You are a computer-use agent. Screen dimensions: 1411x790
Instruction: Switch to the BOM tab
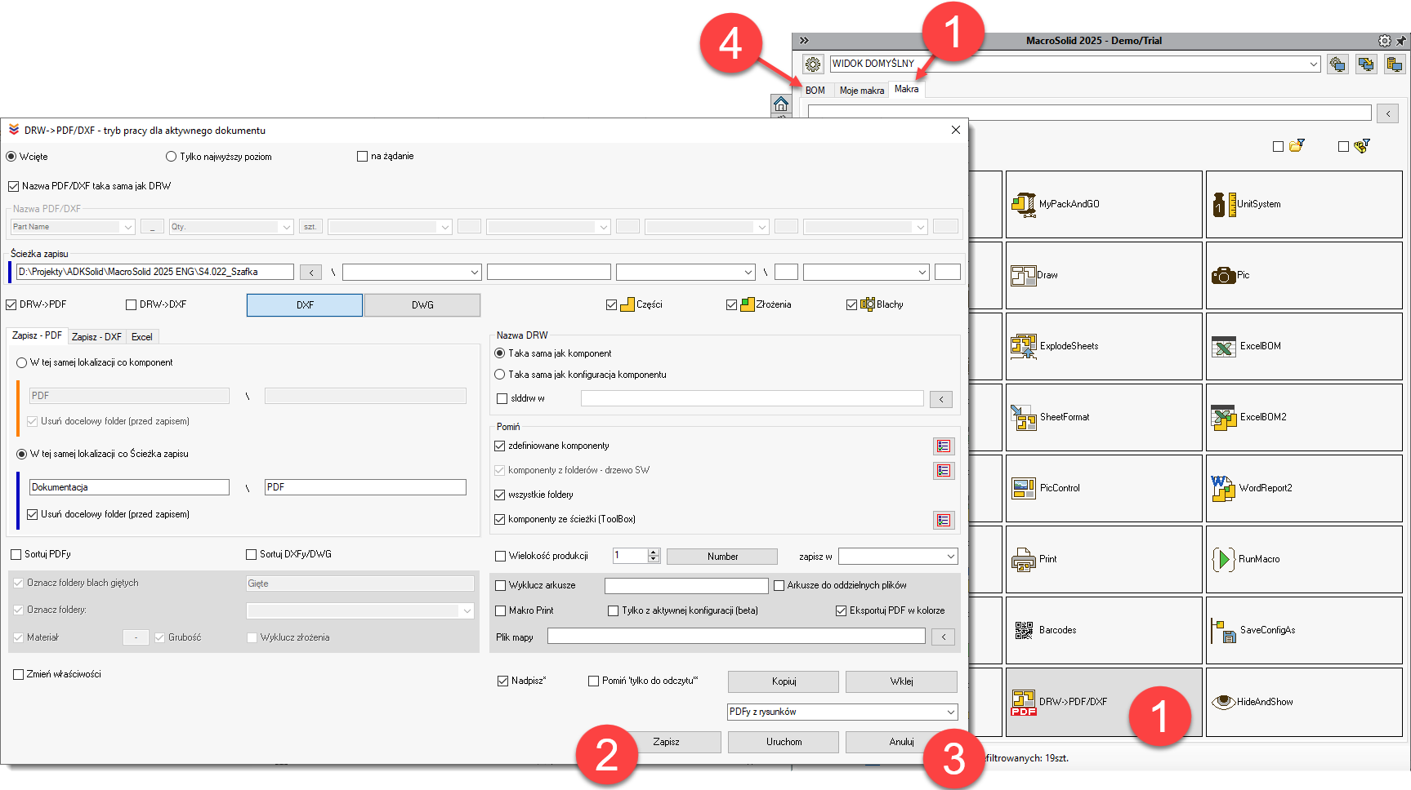[815, 91]
